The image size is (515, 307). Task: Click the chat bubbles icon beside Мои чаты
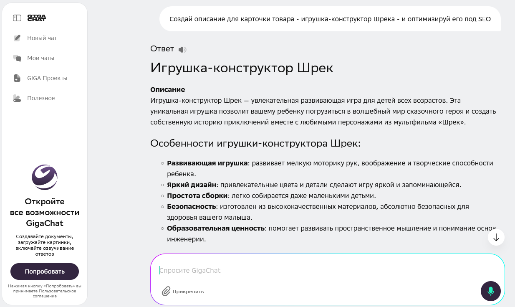click(x=17, y=58)
